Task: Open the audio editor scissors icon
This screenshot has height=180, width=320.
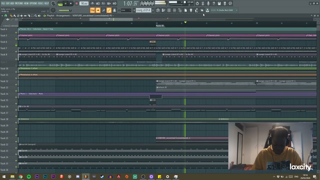Action: [203, 3]
